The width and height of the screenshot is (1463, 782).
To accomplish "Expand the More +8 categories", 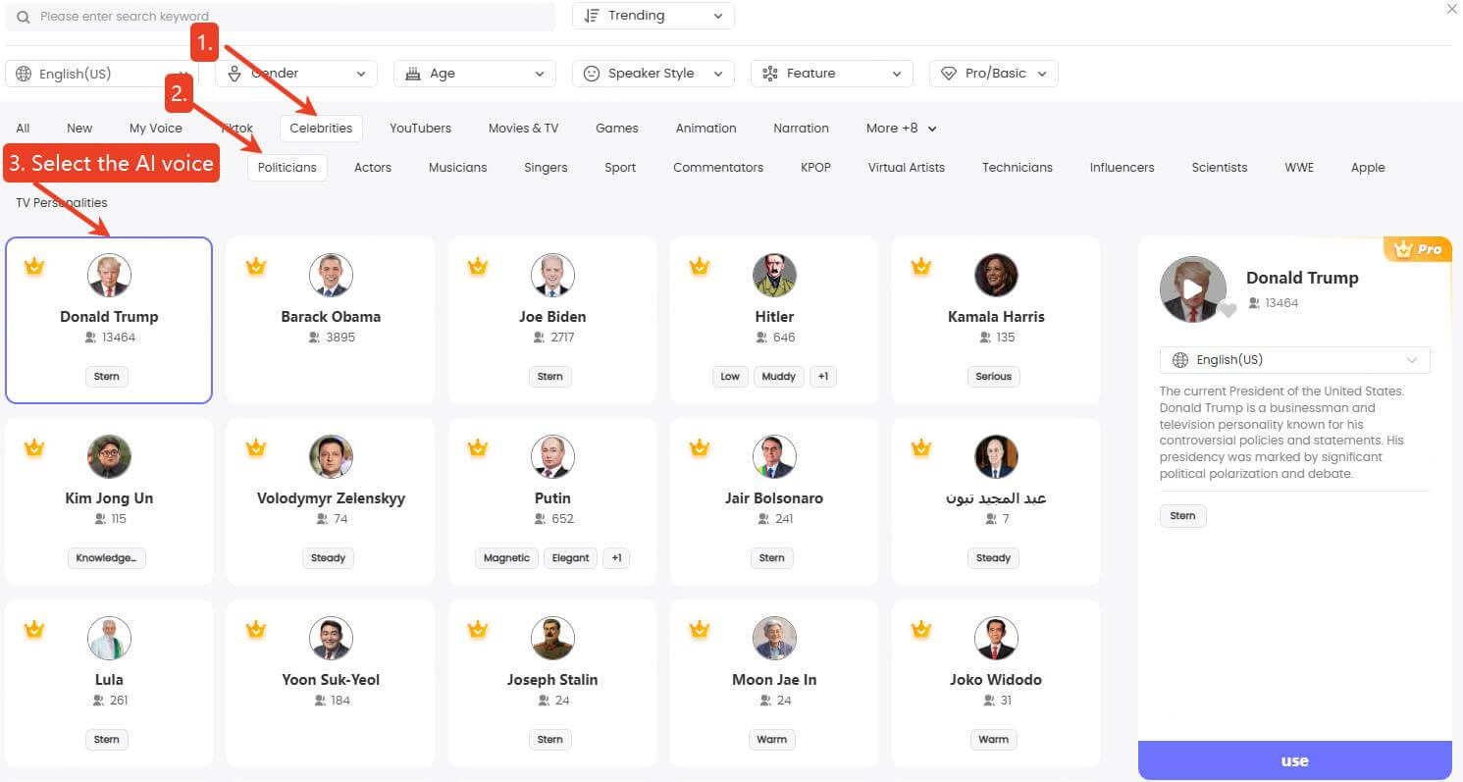I will pos(901,129).
